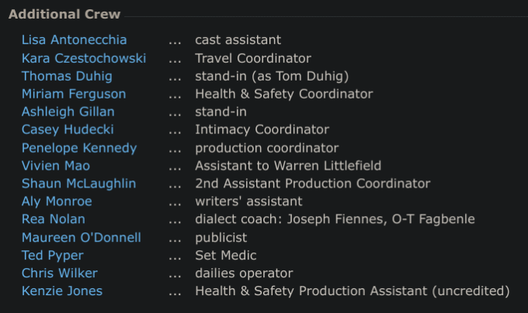
Task: Select Miriam Ferguson from the crew list
Action: tap(73, 94)
